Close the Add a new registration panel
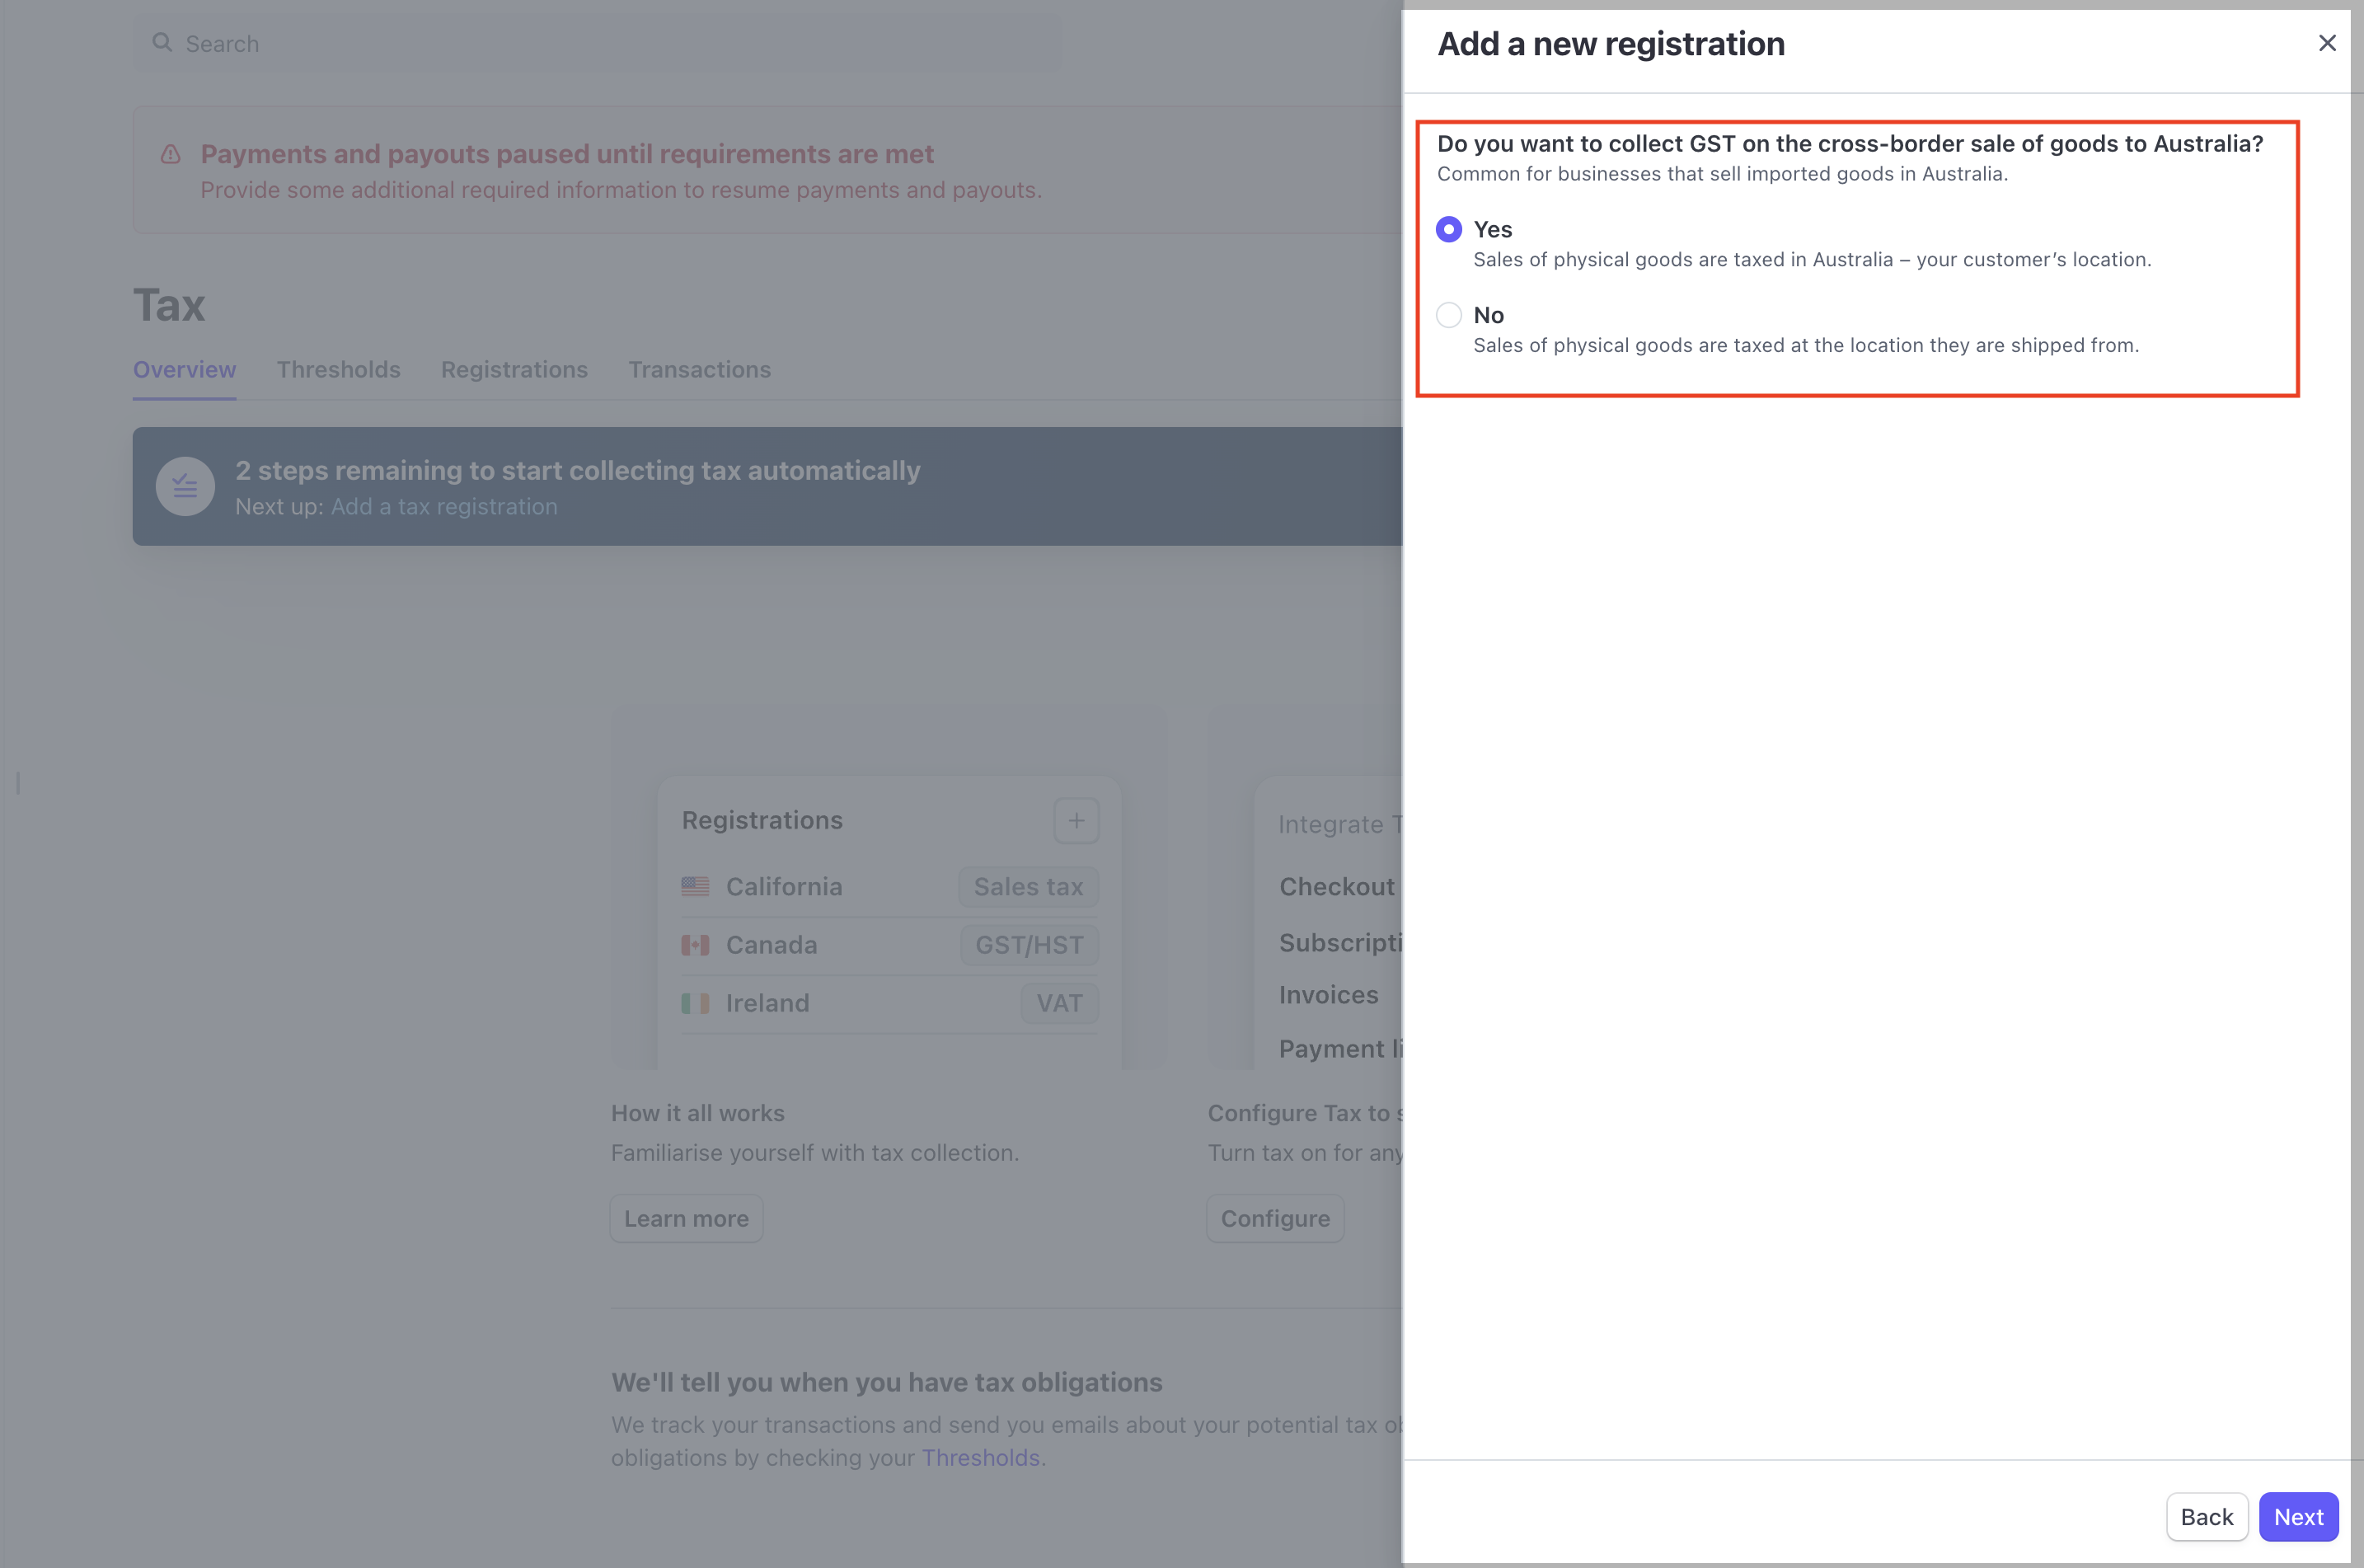The width and height of the screenshot is (2364, 1568). pyautogui.click(x=2326, y=43)
